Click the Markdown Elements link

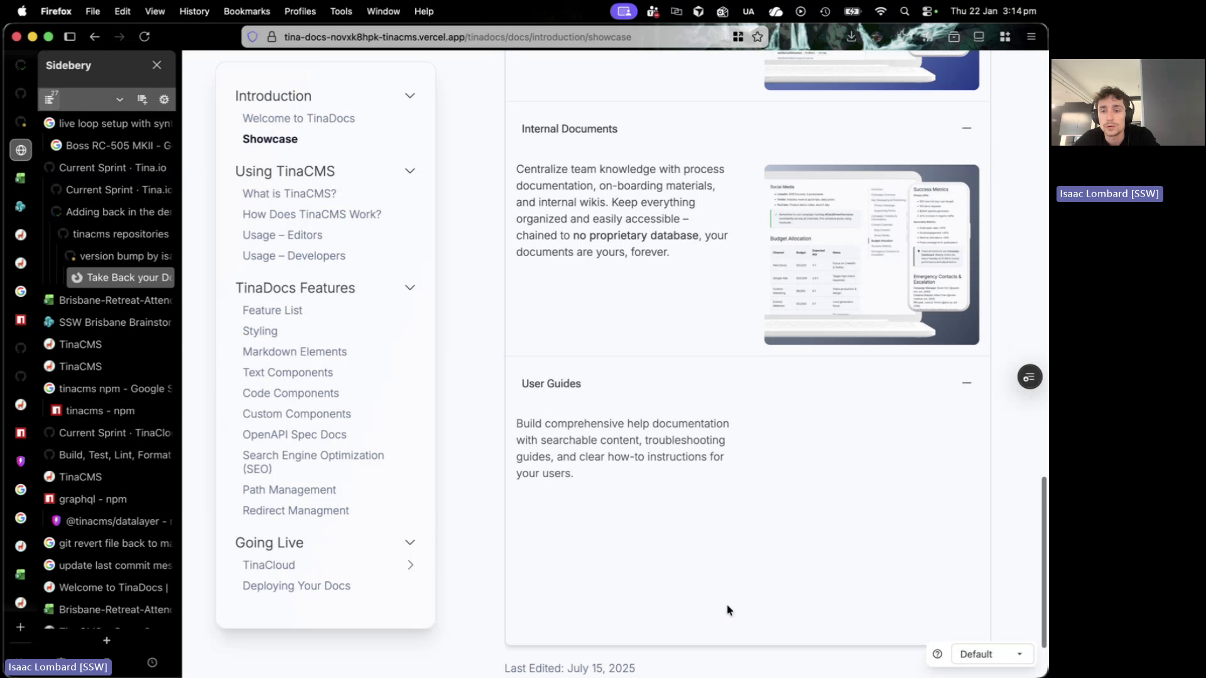click(x=295, y=352)
